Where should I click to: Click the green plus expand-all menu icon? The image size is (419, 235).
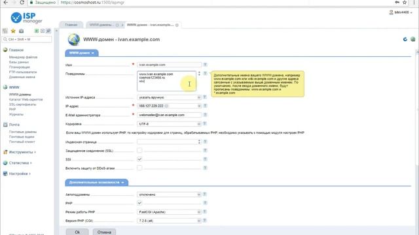pos(37,31)
